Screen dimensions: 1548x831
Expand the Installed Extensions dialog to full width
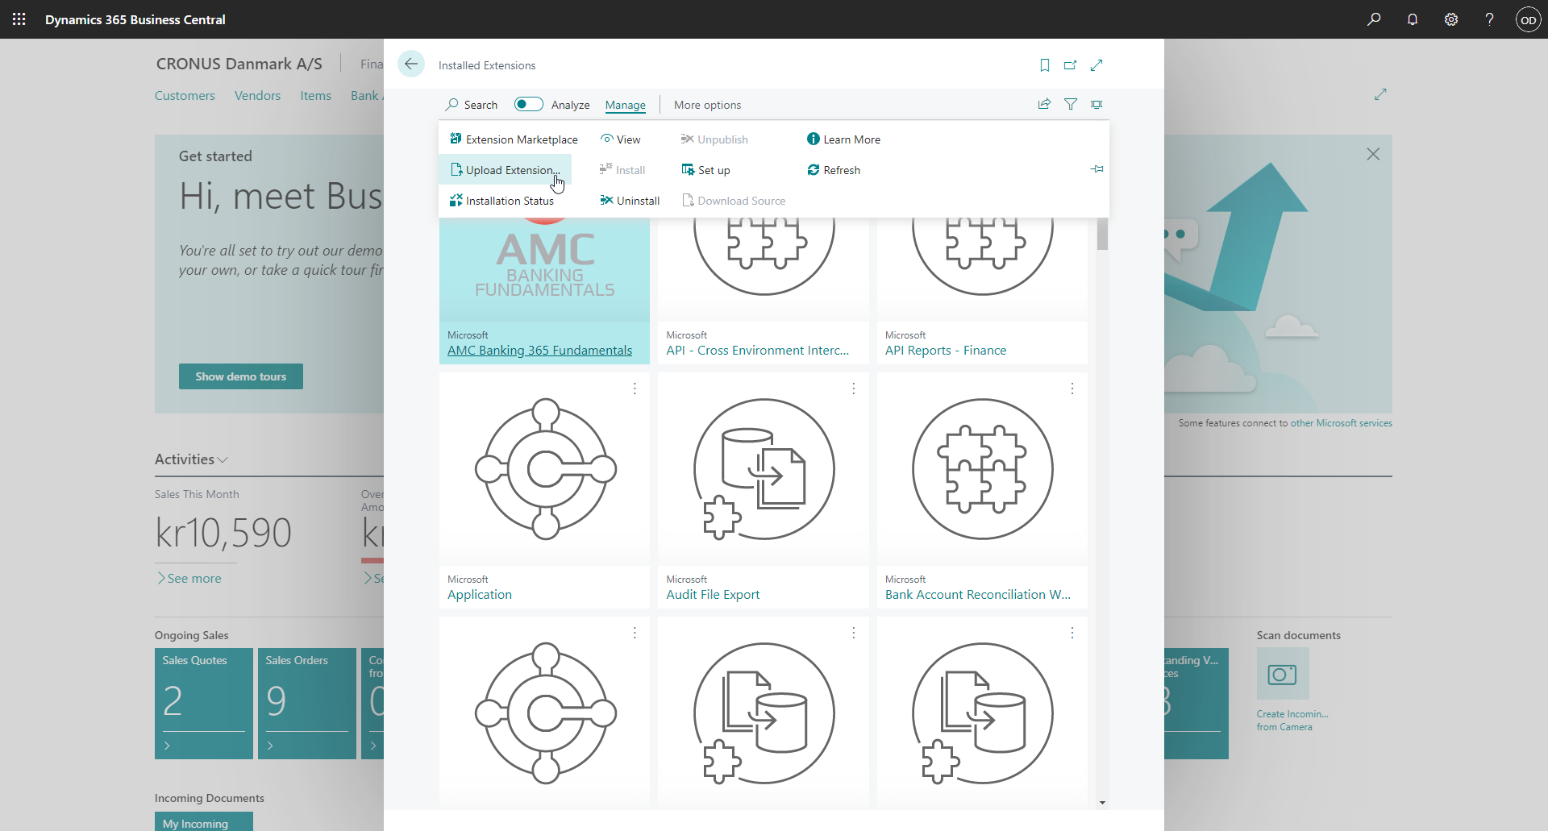click(x=1096, y=65)
